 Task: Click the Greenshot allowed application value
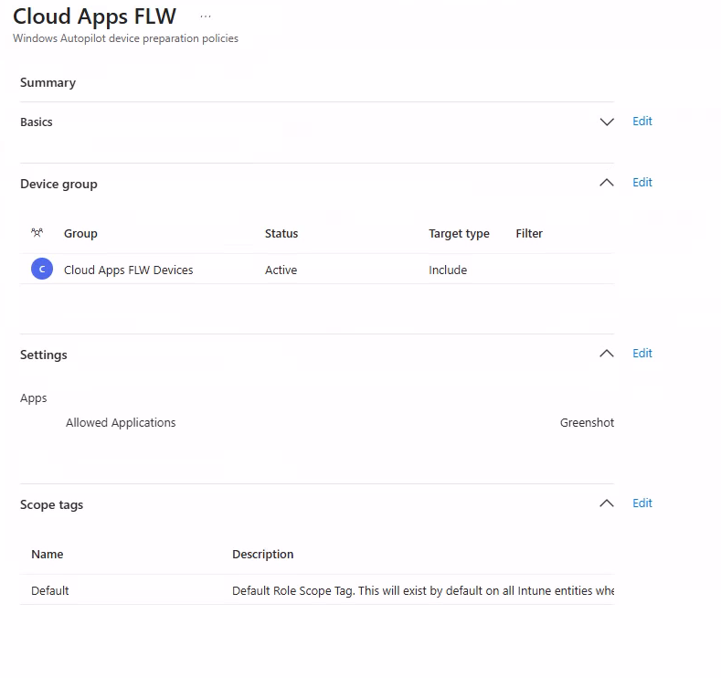pos(587,423)
